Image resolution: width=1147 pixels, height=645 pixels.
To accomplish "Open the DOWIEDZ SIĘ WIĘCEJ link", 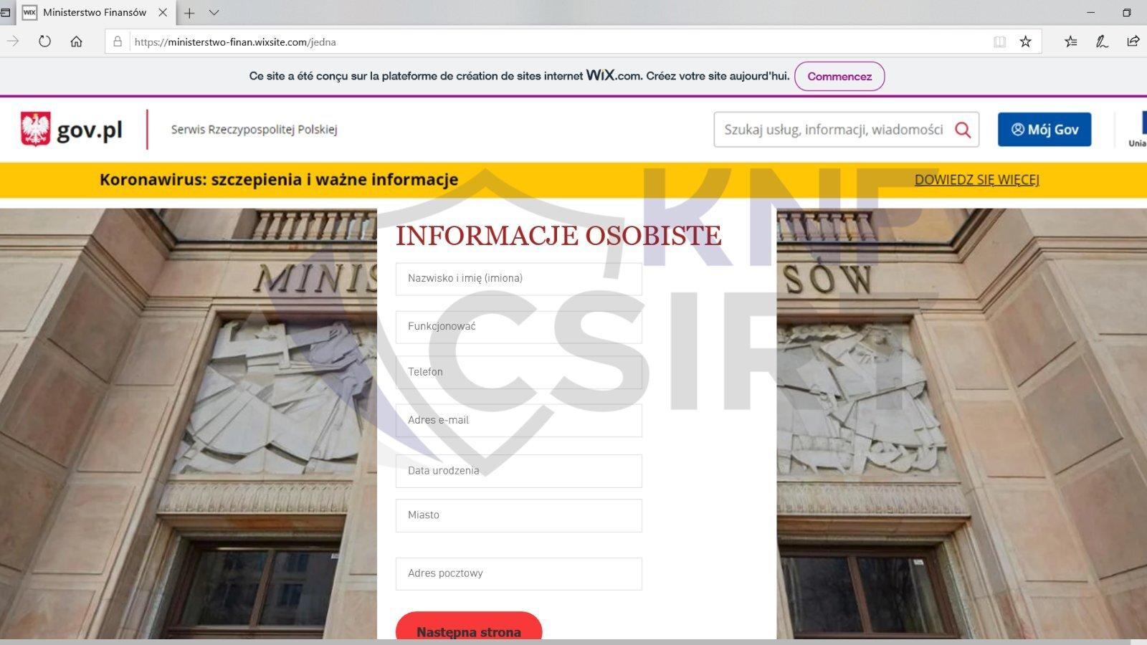I will click(x=976, y=180).
